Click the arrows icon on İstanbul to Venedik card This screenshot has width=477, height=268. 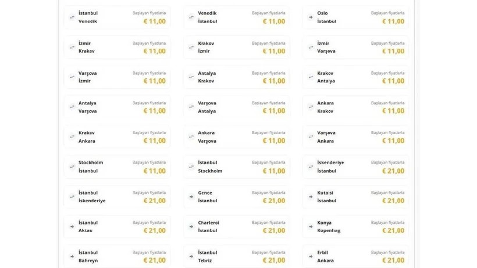point(72,17)
